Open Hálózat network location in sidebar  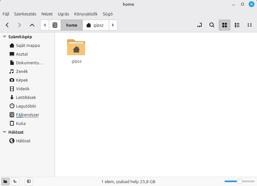click(23, 141)
